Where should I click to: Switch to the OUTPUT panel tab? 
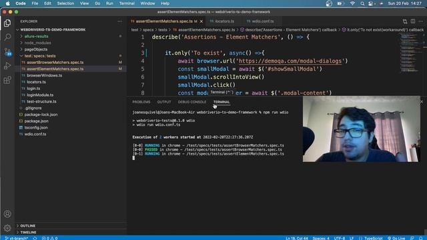[164, 102]
